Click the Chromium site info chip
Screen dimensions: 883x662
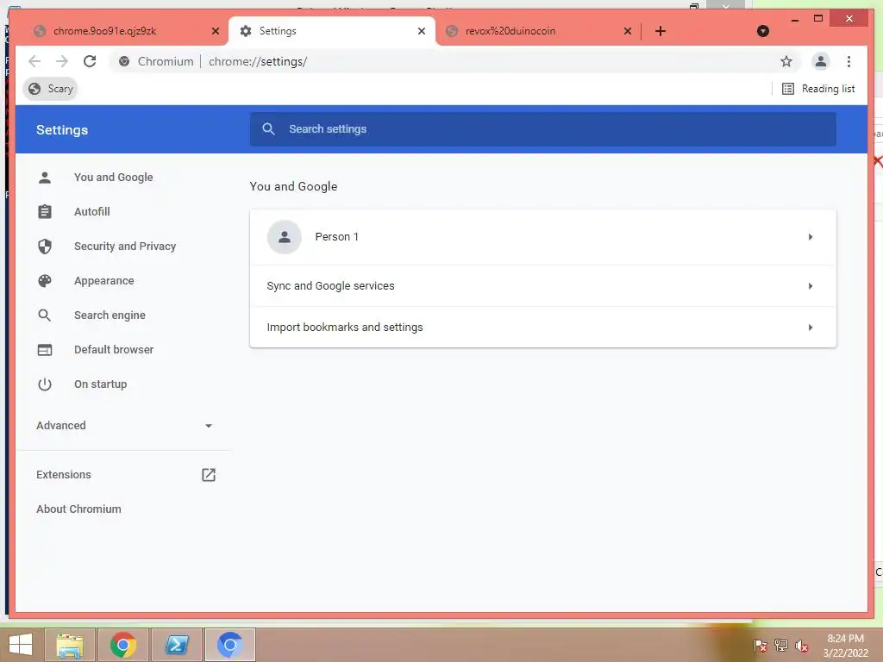pyautogui.click(x=156, y=61)
